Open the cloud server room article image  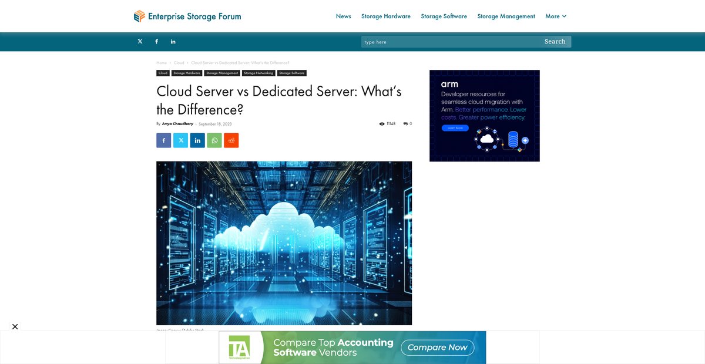click(x=284, y=243)
